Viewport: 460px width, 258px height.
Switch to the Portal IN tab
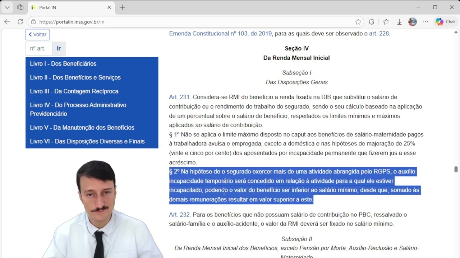pyautogui.click(x=70, y=7)
